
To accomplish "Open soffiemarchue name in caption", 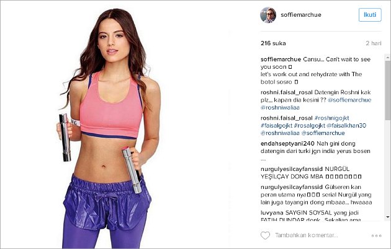I will point(281,59).
